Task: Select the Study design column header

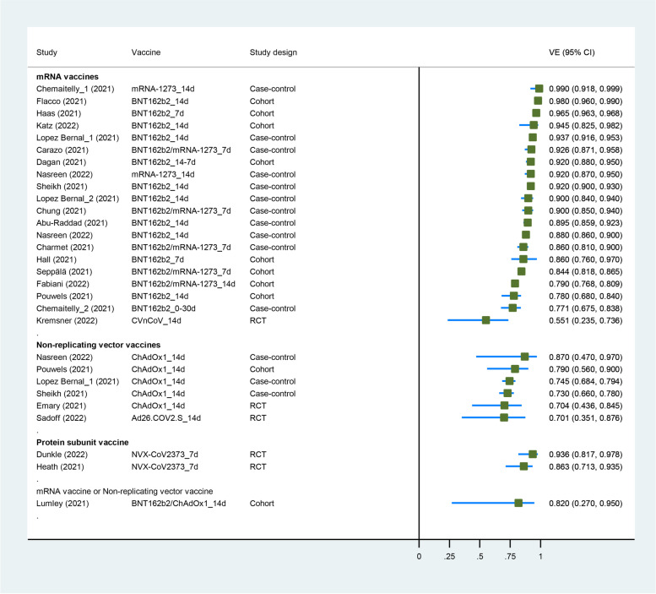Action: [273, 52]
